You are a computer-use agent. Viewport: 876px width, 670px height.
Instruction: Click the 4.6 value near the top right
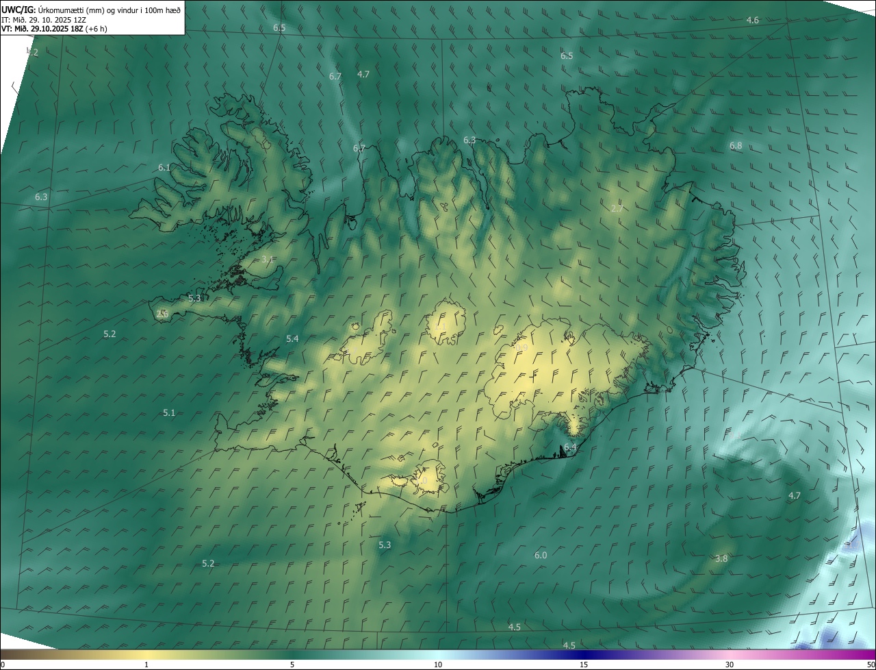(752, 21)
